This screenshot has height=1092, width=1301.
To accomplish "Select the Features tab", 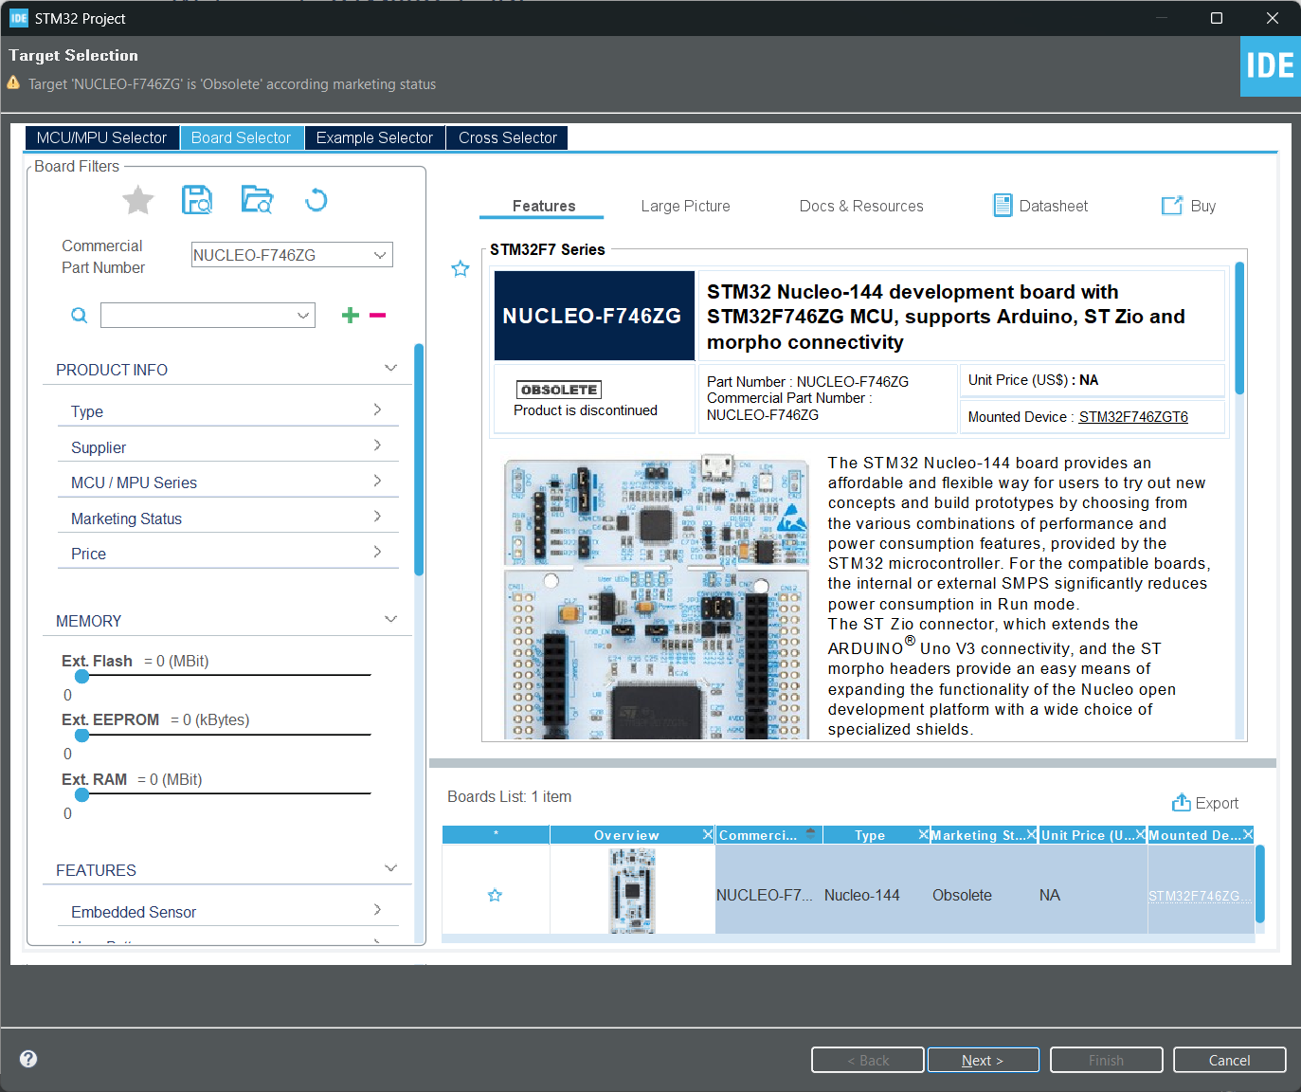I will [x=544, y=206].
